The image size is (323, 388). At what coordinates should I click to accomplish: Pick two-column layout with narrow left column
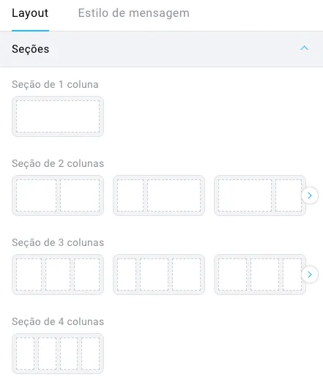click(x=159, y=195)
